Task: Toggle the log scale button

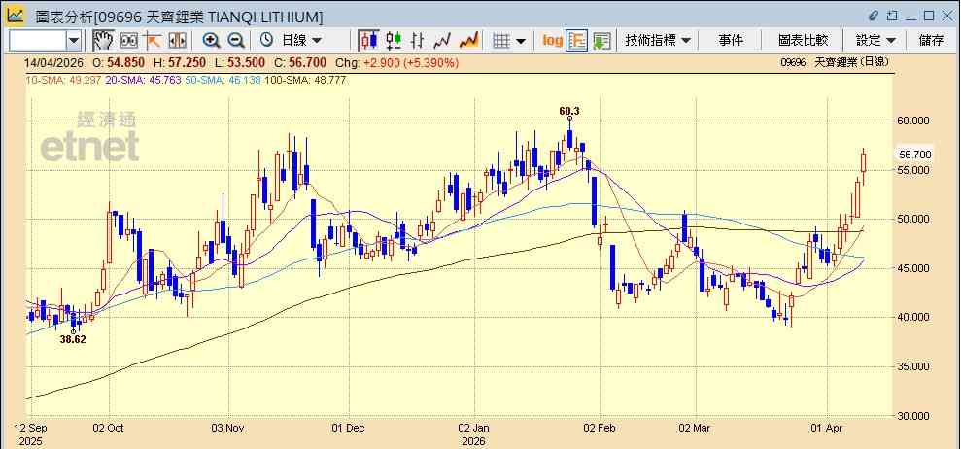Action: 552,41
